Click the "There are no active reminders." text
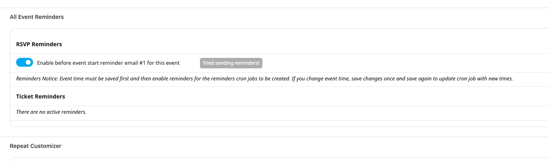Screen dimensions: 549x162 51,112
